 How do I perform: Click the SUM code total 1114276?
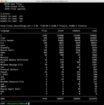(93, 99)
